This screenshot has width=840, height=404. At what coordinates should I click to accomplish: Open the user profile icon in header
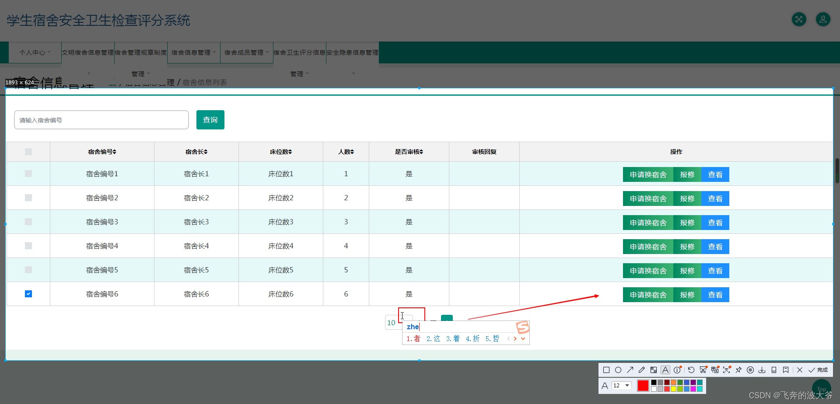coord(823,19)
